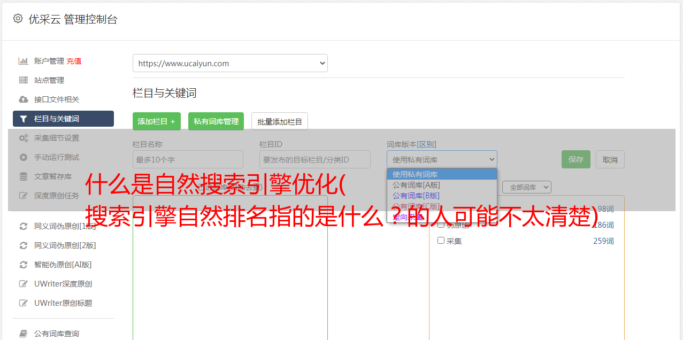
Task: Click the edit icon for UWriter深度原创
Action: click(24, 284)
